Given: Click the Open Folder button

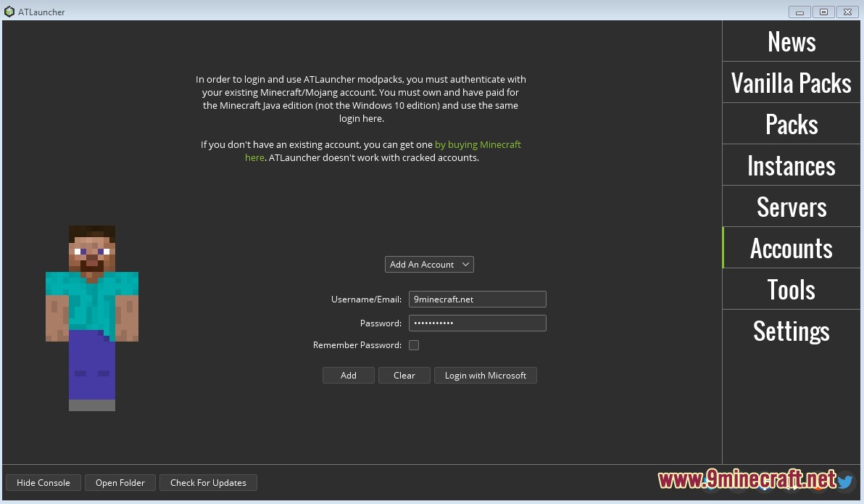Looking at the screenshot, I should tap(120, 482).
